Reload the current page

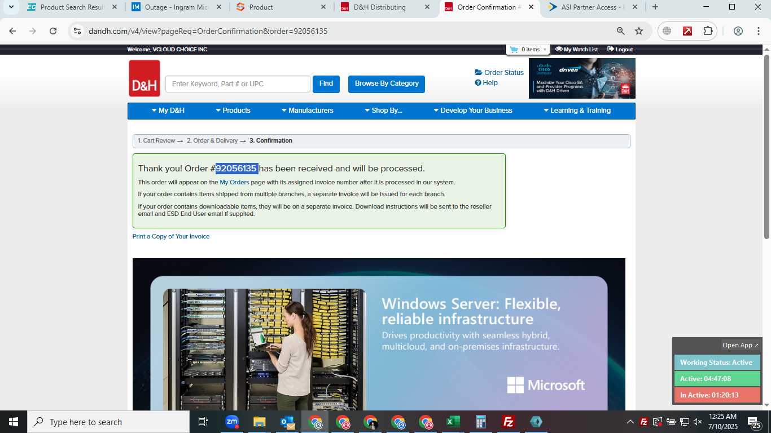point(53,31)
